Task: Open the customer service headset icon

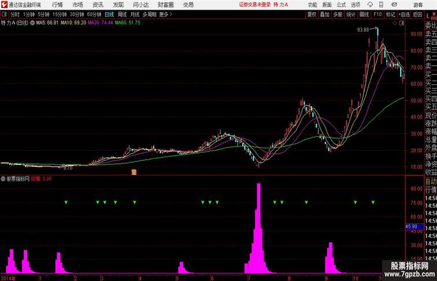Action: coord(370,5)
